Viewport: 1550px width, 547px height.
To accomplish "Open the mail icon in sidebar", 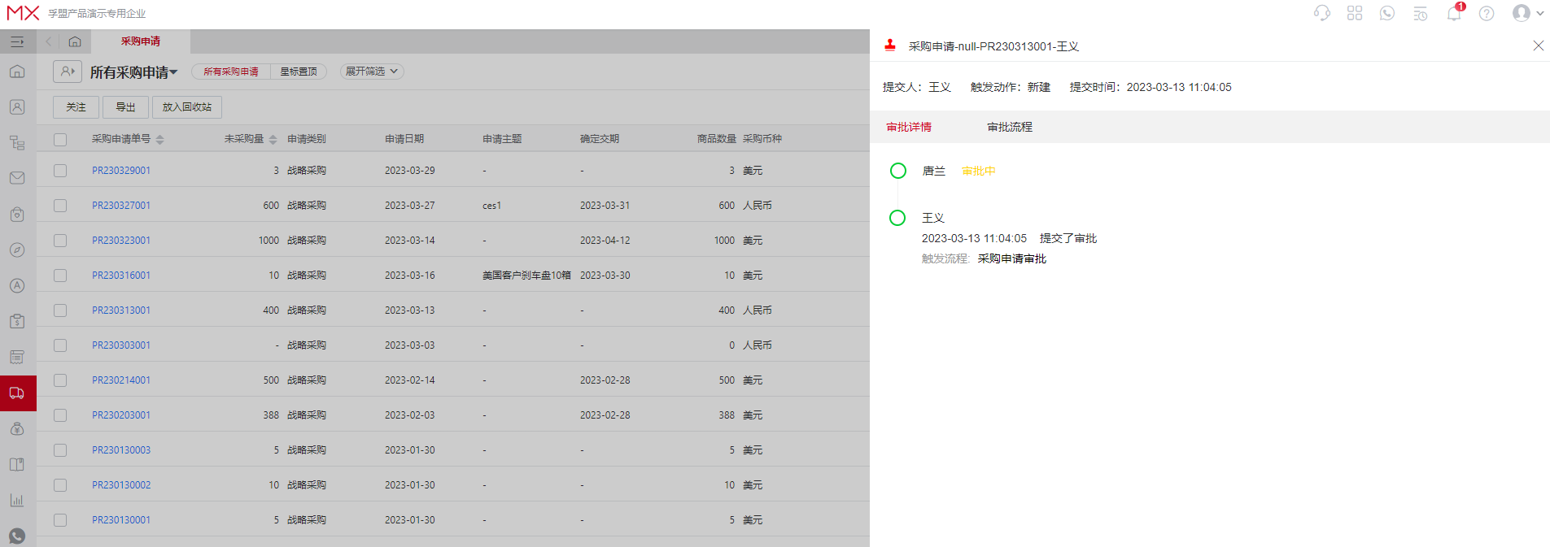I will click(x=17, y=178).
